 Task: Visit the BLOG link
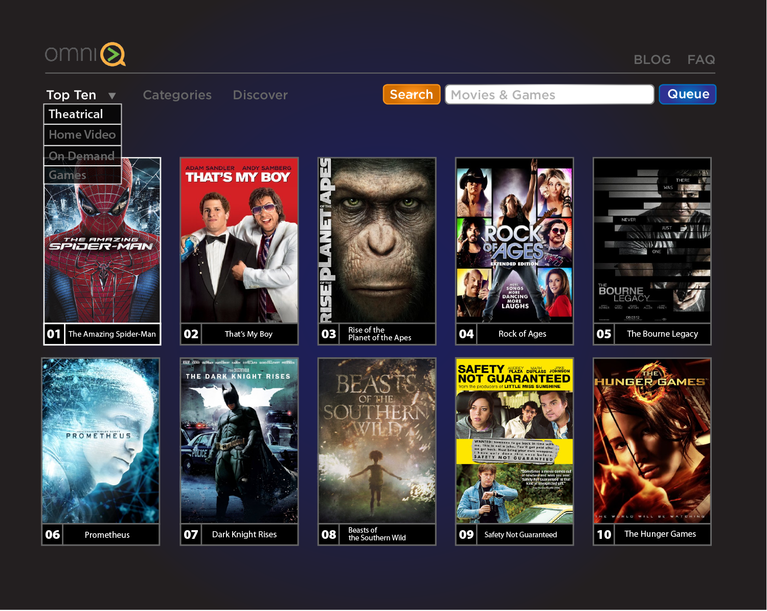coord(652,60)
